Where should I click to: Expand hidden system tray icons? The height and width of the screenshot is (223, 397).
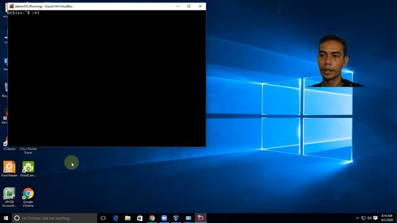(x=357, y=218)
